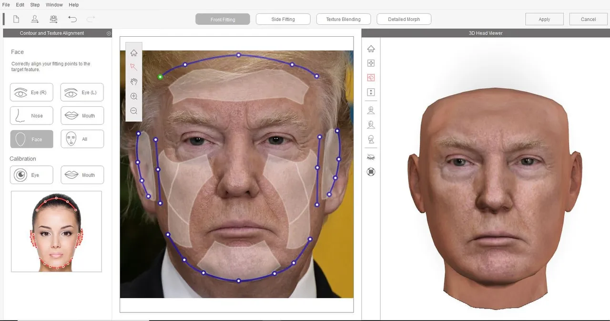Zoom out of the photo

tap(134, 111)
